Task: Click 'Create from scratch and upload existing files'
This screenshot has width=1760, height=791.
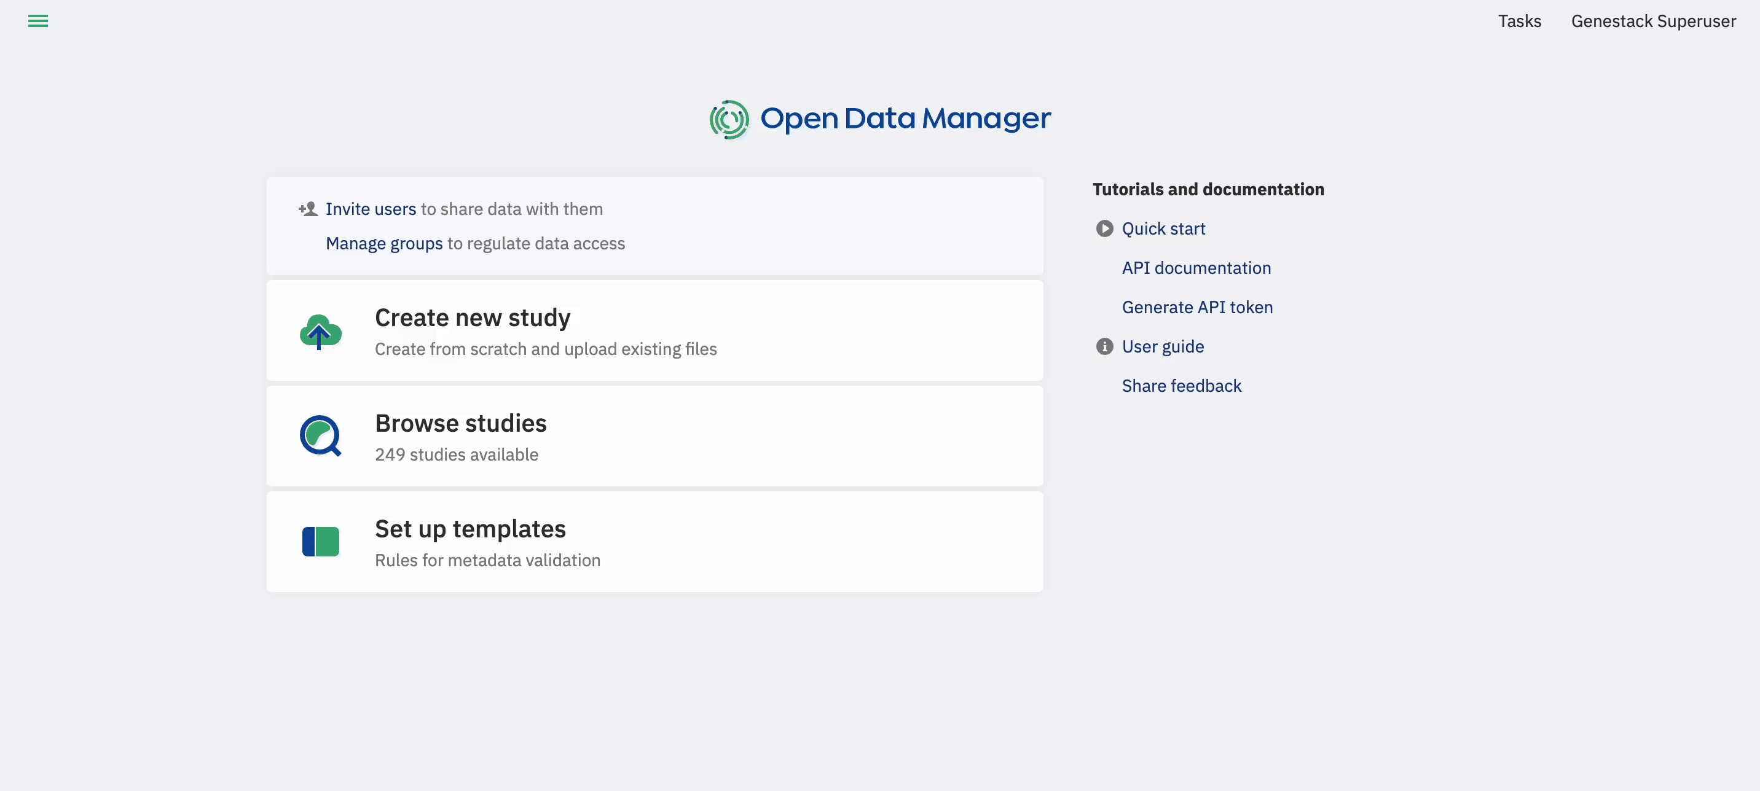Action: pos(546,349)
